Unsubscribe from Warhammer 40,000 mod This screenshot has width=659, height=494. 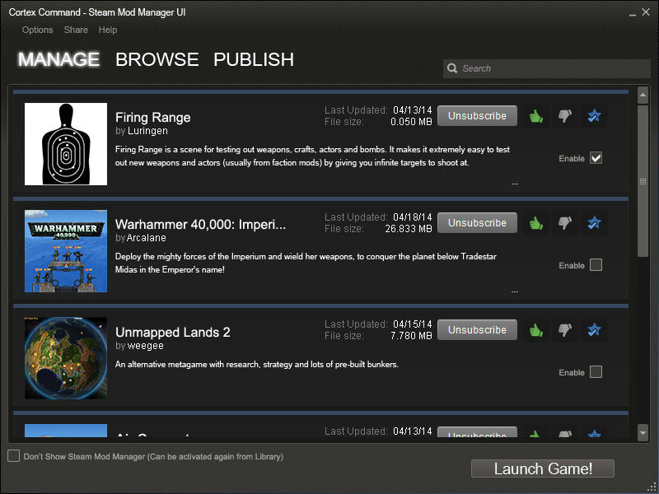[x=477, y=223]
